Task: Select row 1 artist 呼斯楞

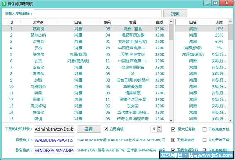Action: click(38, 28)
